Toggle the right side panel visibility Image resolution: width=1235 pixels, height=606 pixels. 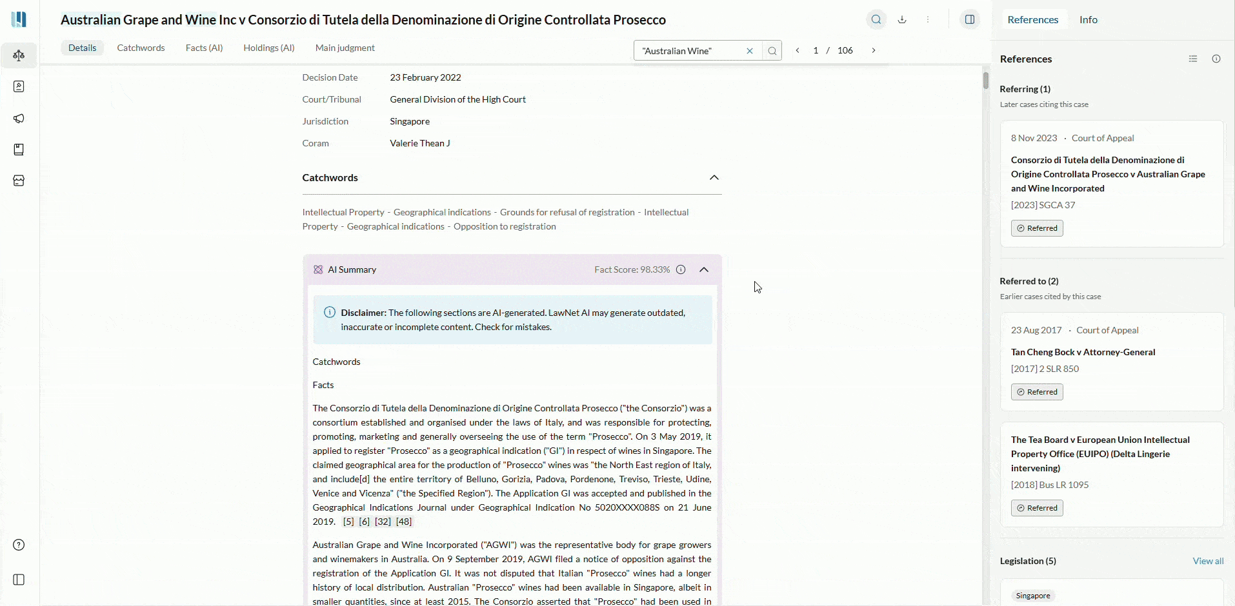click(x=969, y=19)
